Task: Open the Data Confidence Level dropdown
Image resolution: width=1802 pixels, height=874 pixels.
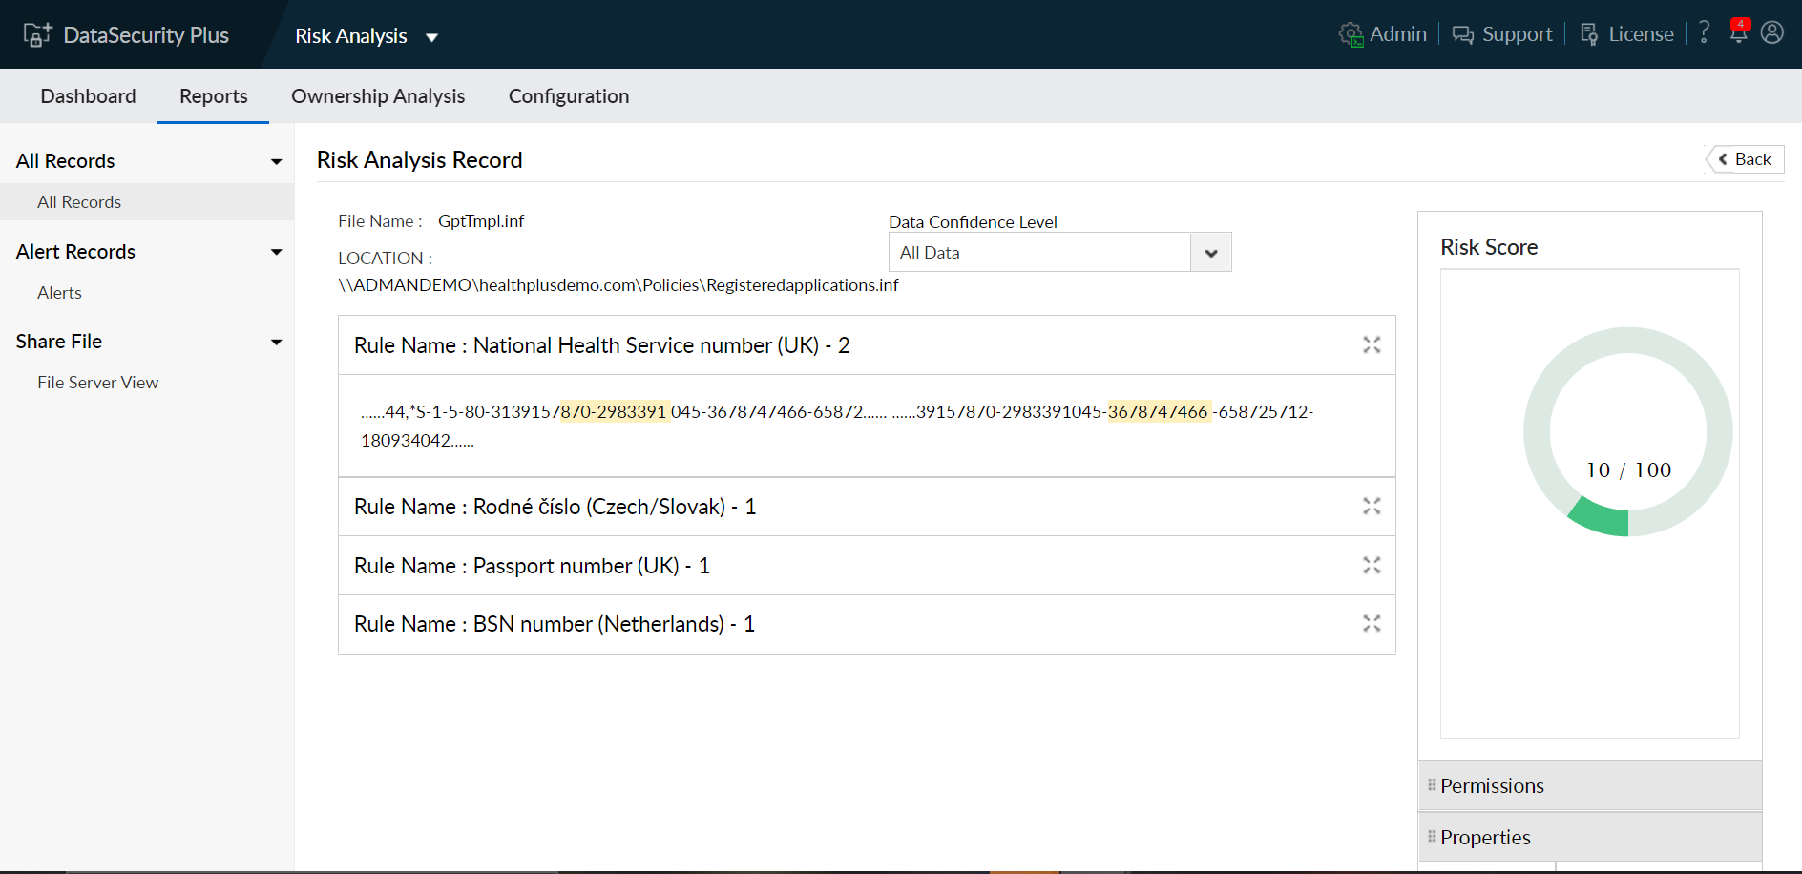Action: pyautogui.click(x=1210, y=253)
